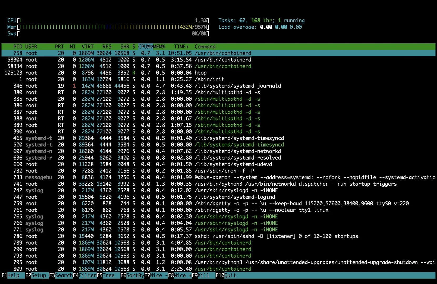This screenshot has height=284, width=437.
Task: Select systemd-resolved process row
Action: [218, 158]
